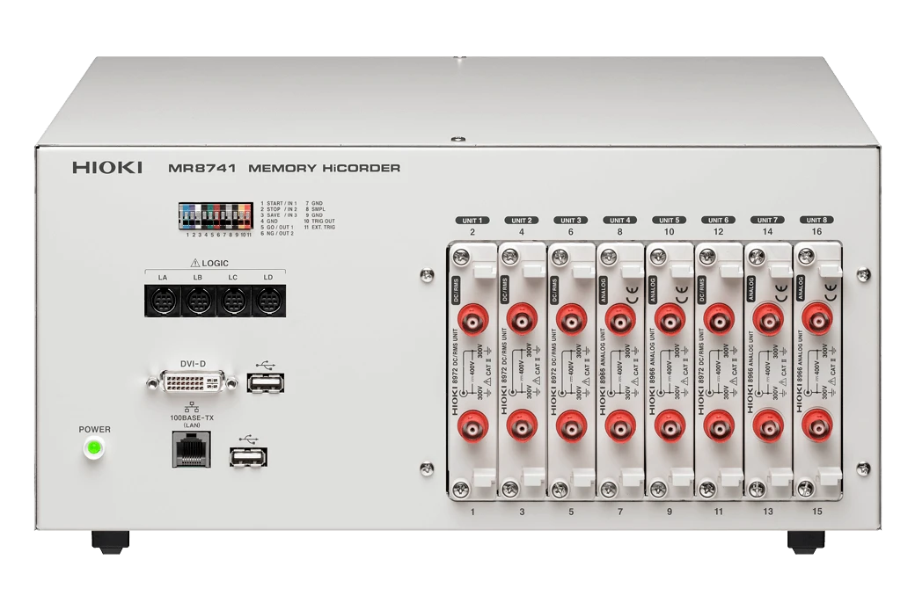Click the UNIT 8 slot label
The width and height of the screenshot is (915, 610).
click(817, 221)
